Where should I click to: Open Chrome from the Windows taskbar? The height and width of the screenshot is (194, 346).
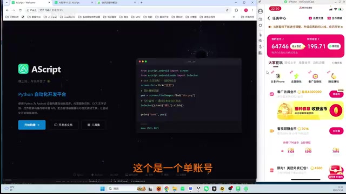click(x=167, y=189)
